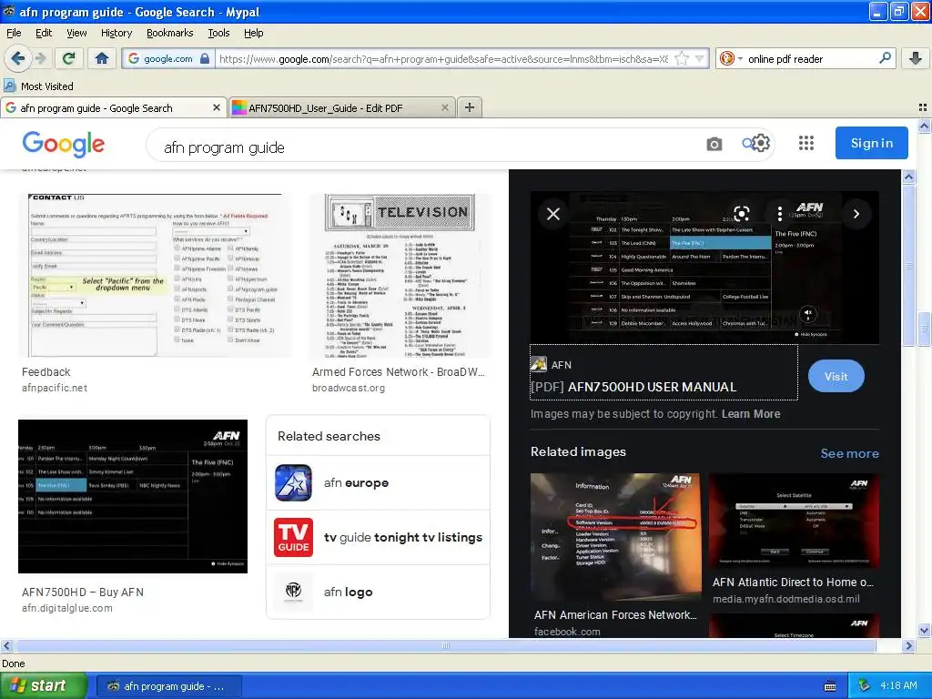Open the Google apps grid
932x699 pixels.
coord(806,143)
